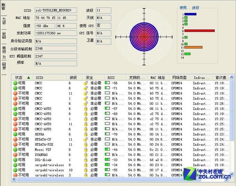Open the IP 连接 side tab
236x186 pixels.
4,52
